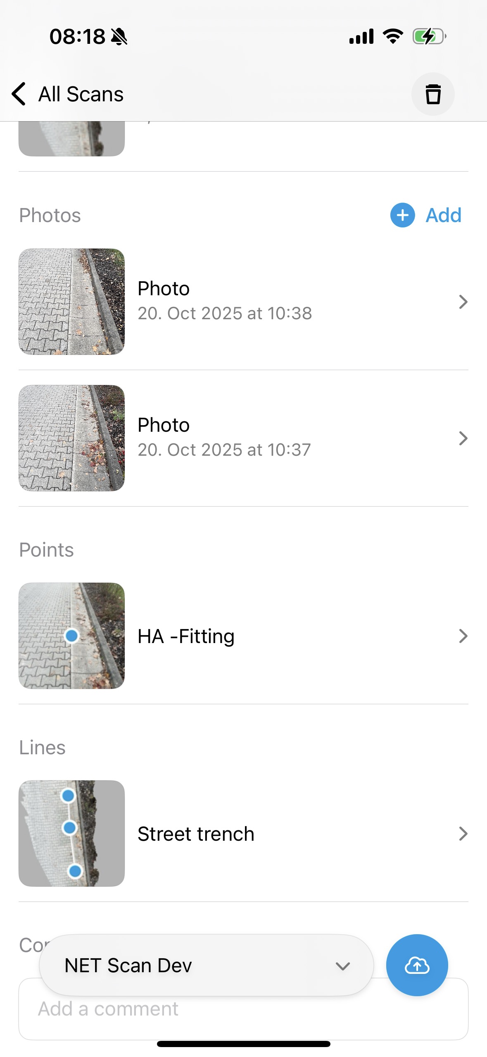This screenshot has height=1057, width=487.
Task: Select the Street trench line thumbnail
Action: point(71,833)
